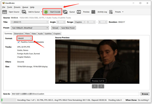Switch to the Audio tab

(41, 33)
